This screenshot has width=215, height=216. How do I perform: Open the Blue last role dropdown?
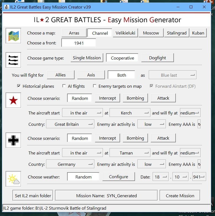point(172,75)
